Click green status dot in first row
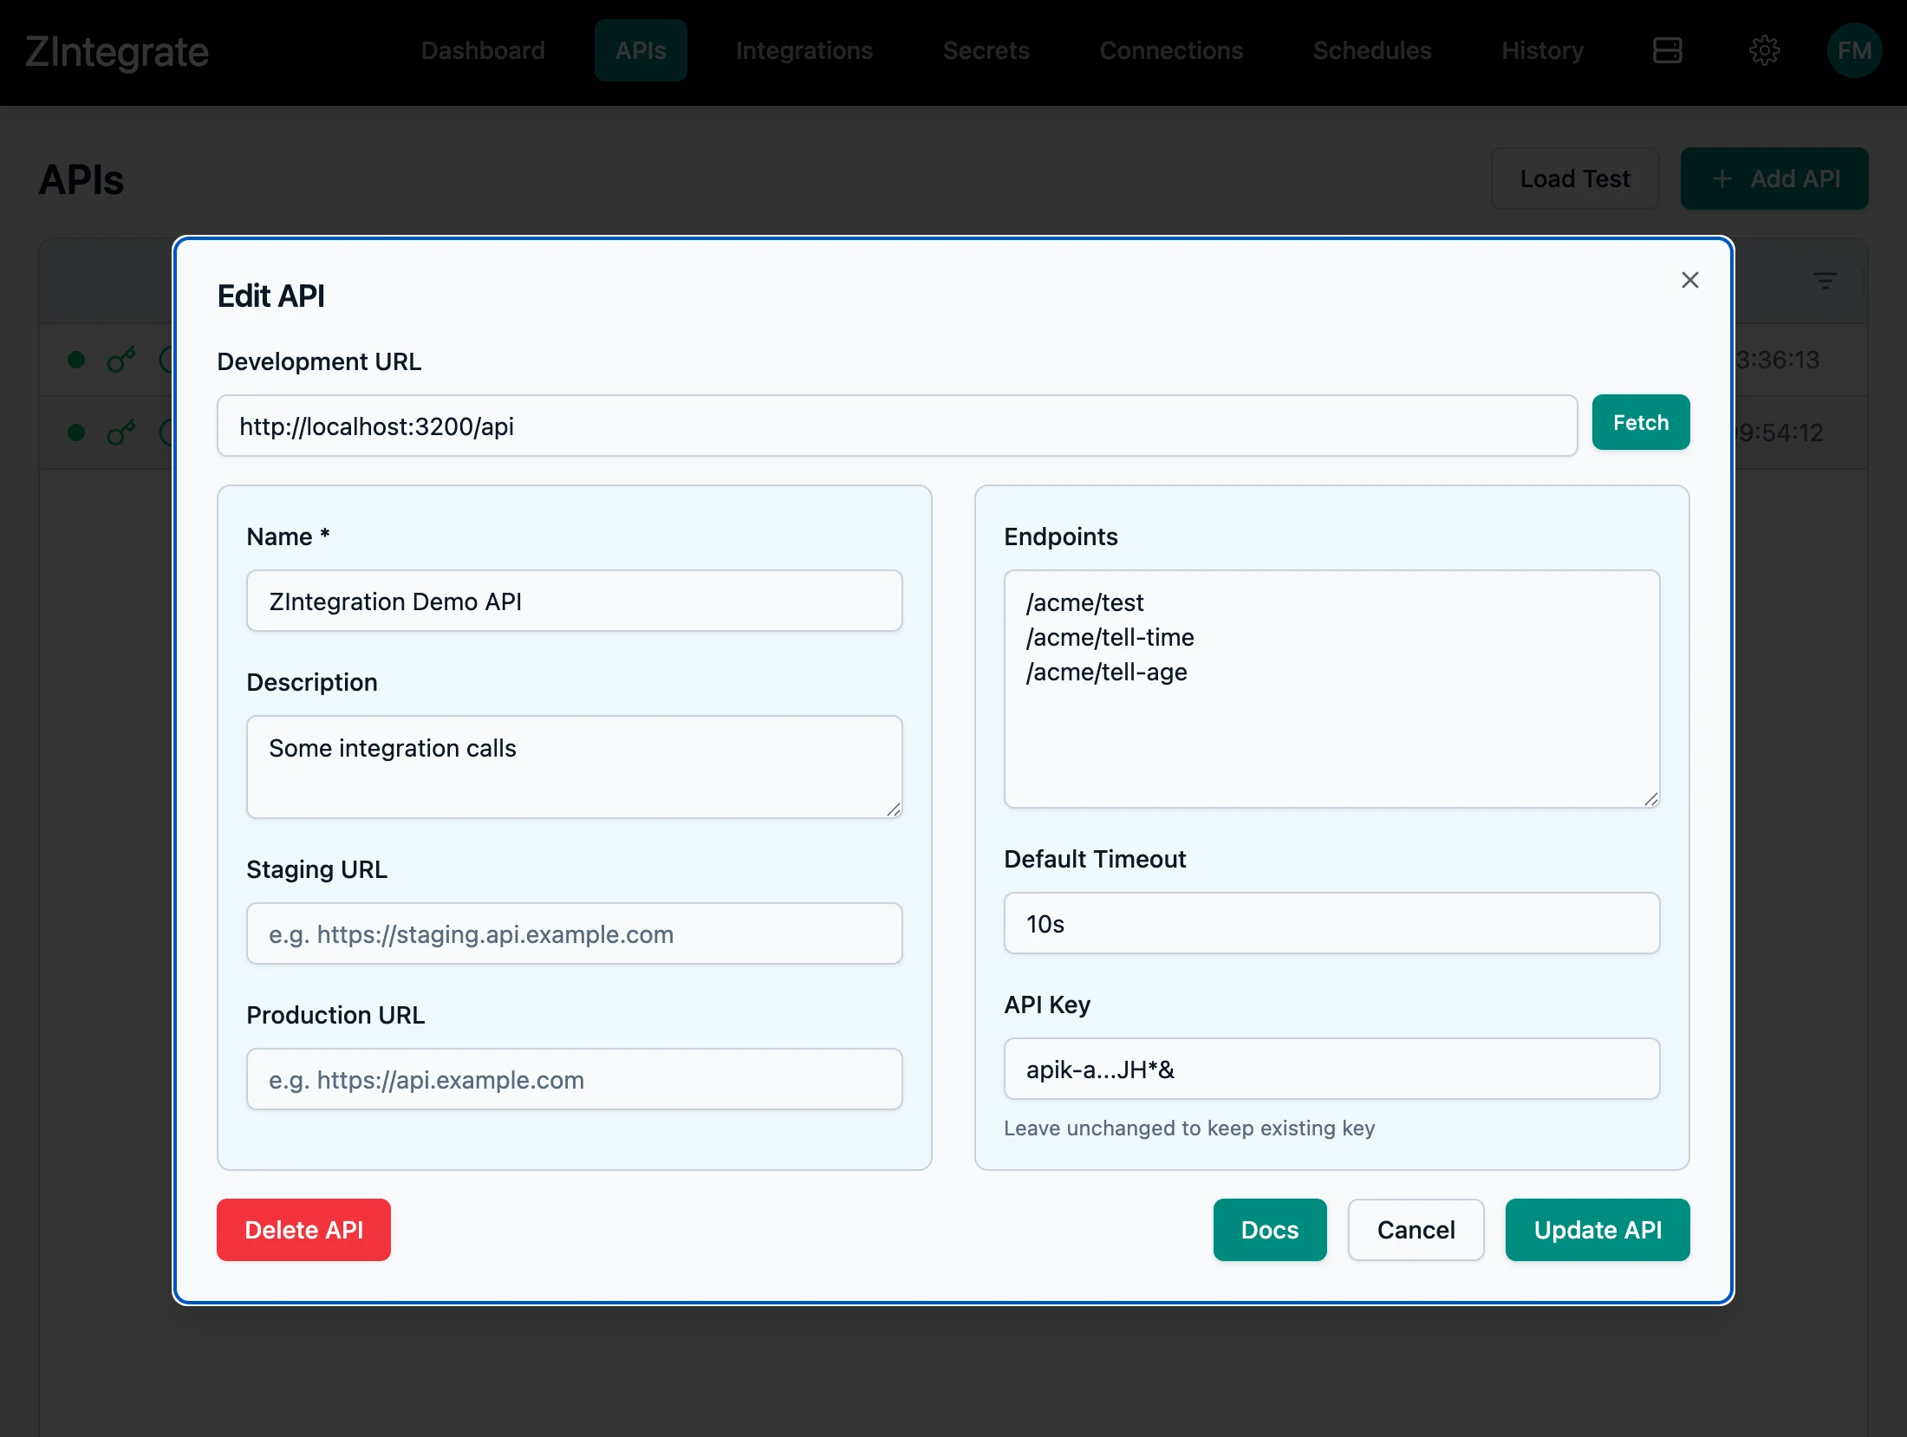 [76, 359]
